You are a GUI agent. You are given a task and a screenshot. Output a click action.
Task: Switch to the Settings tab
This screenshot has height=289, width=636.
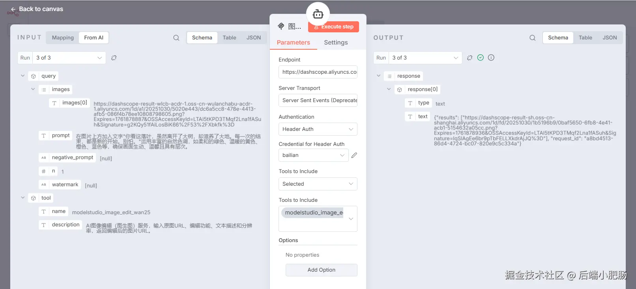coord(336,43)
